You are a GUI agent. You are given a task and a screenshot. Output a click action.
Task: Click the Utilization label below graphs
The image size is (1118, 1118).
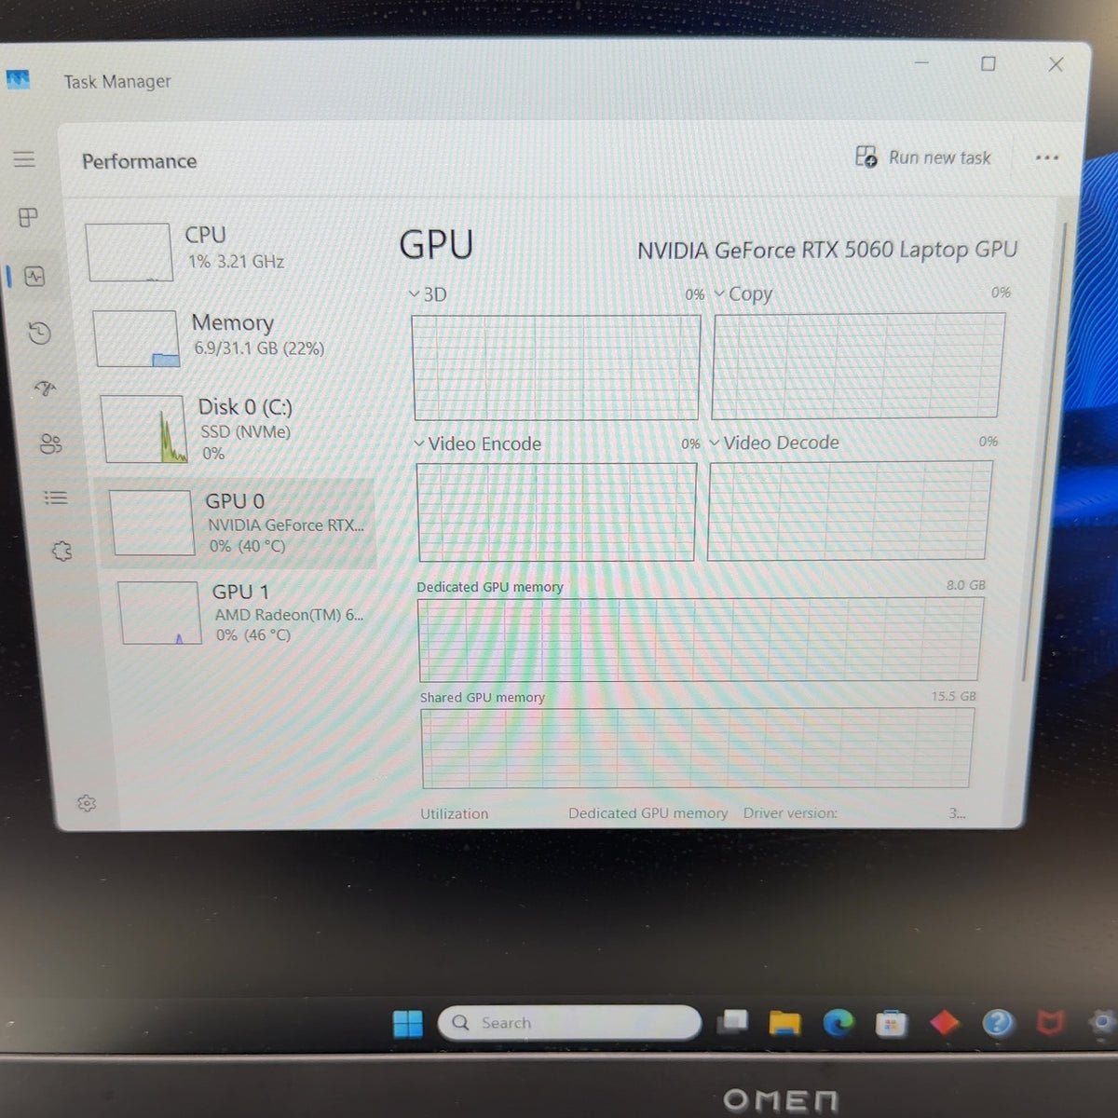(x=454, y=813)
